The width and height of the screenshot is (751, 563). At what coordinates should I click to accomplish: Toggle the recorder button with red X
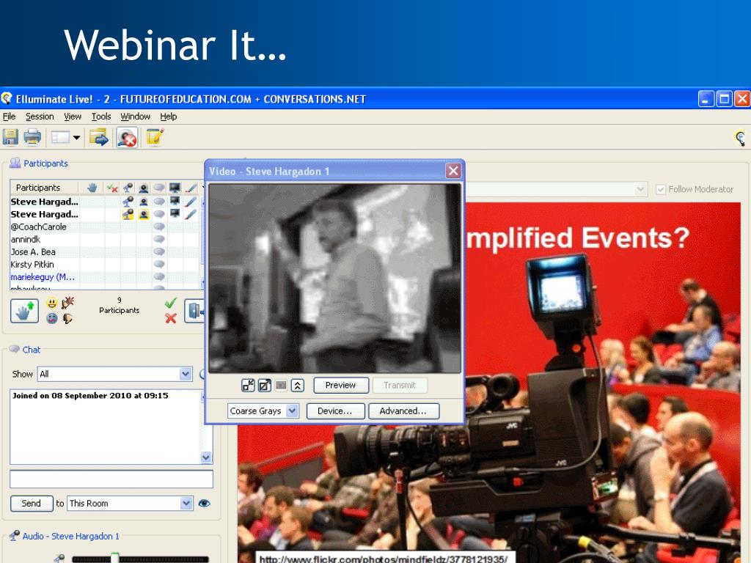coord(127,138)
